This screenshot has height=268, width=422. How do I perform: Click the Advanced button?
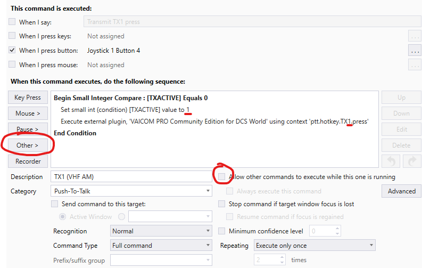click(x=402, y=191)
